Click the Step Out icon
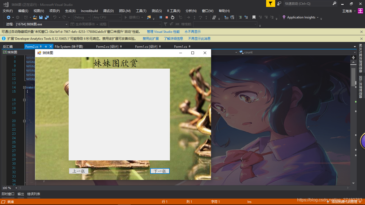The image size is (365, 205). (206, 17)
